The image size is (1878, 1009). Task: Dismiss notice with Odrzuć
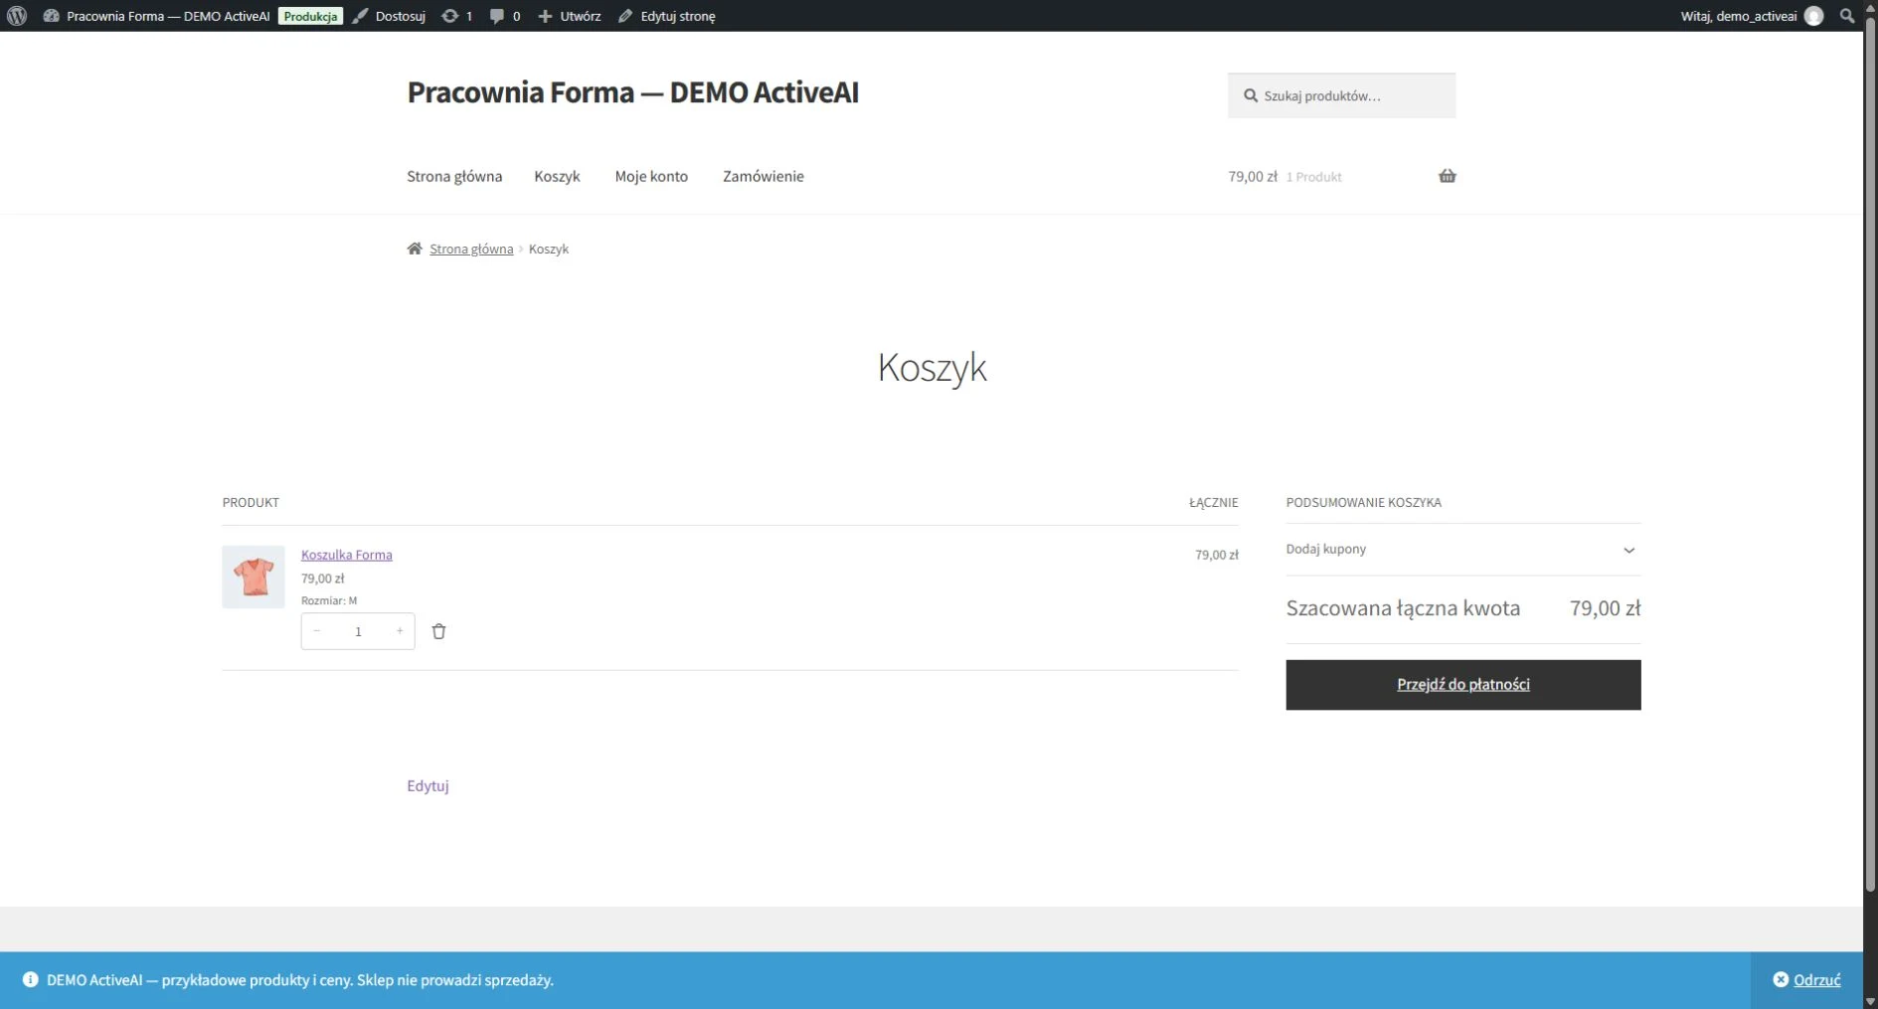(x=1806, y=980)
